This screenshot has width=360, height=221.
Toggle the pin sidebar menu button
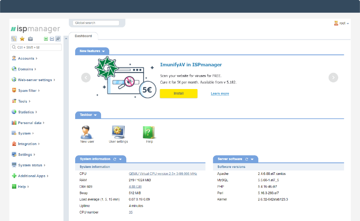tap(58, 39)
